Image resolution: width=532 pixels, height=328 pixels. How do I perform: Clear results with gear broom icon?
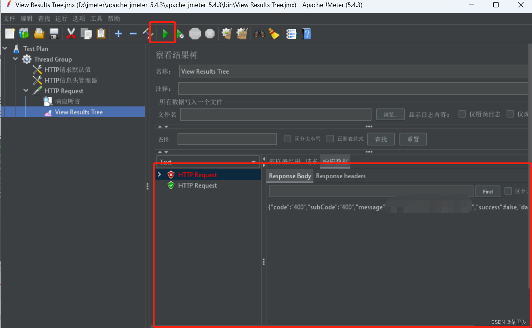point(227,34)
